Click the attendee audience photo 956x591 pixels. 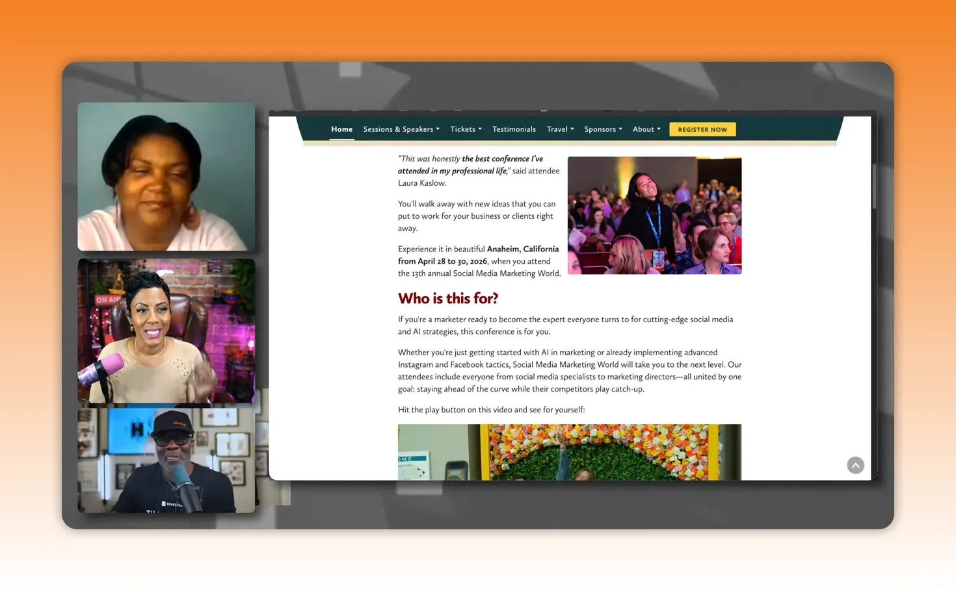pyautogui.click(x=654, y=215)
